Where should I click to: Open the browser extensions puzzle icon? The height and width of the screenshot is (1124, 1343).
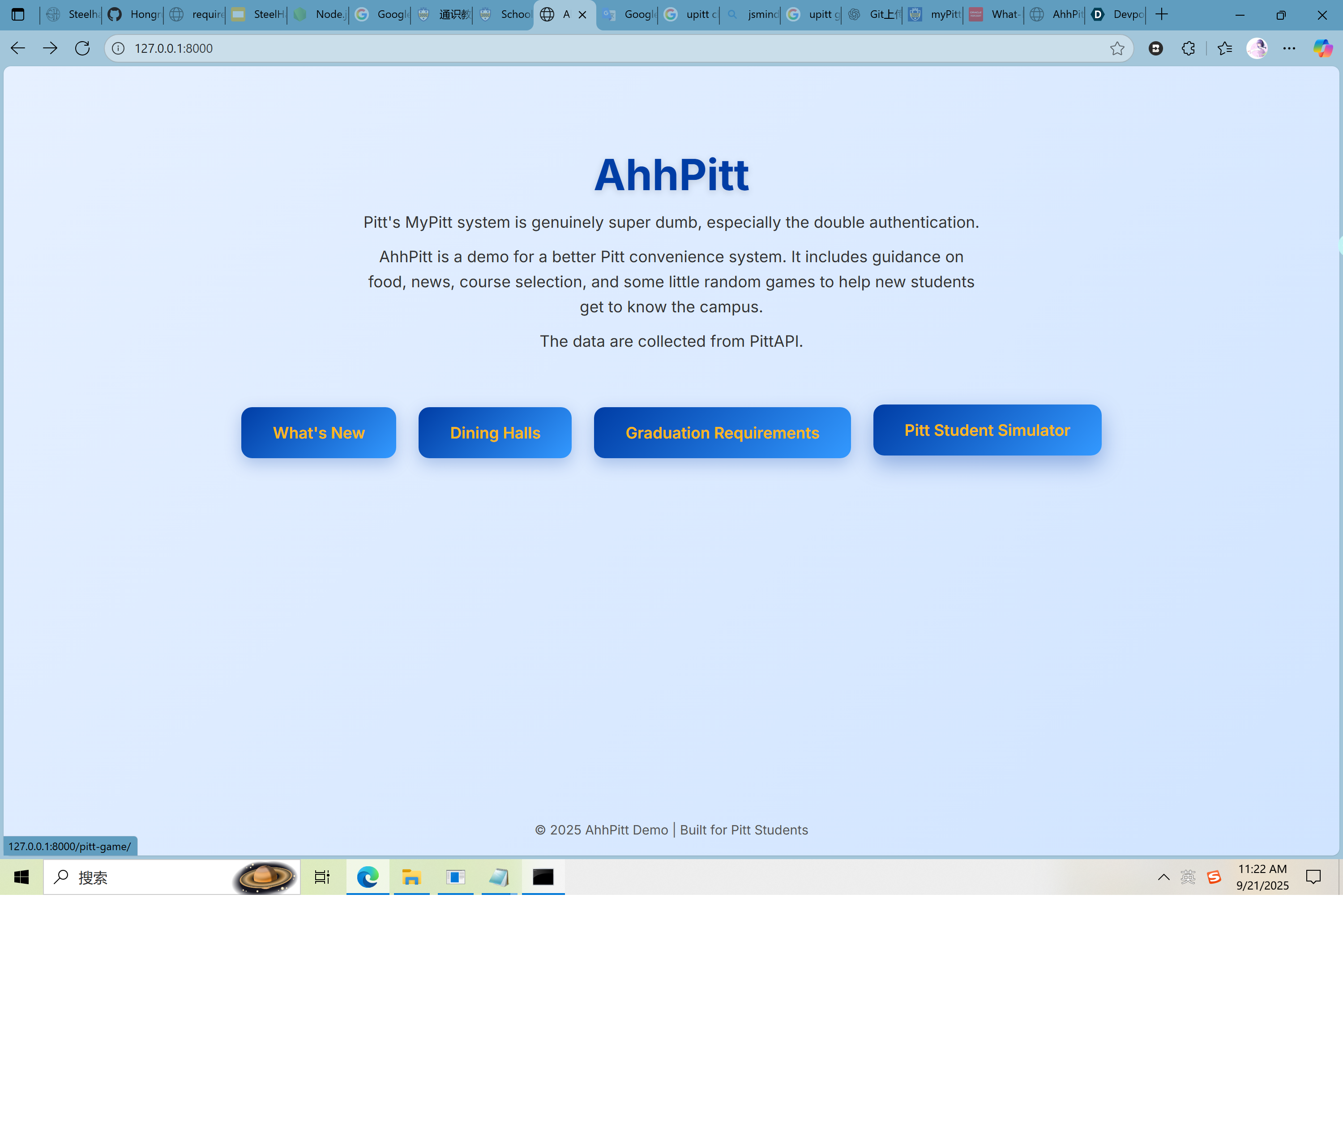pyautogui.click(x=1188, y=49)
